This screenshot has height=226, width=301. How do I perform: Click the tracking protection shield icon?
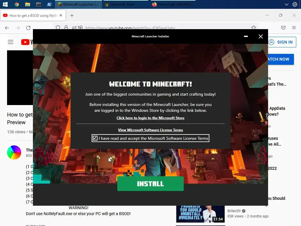click(x=58, y=27)
